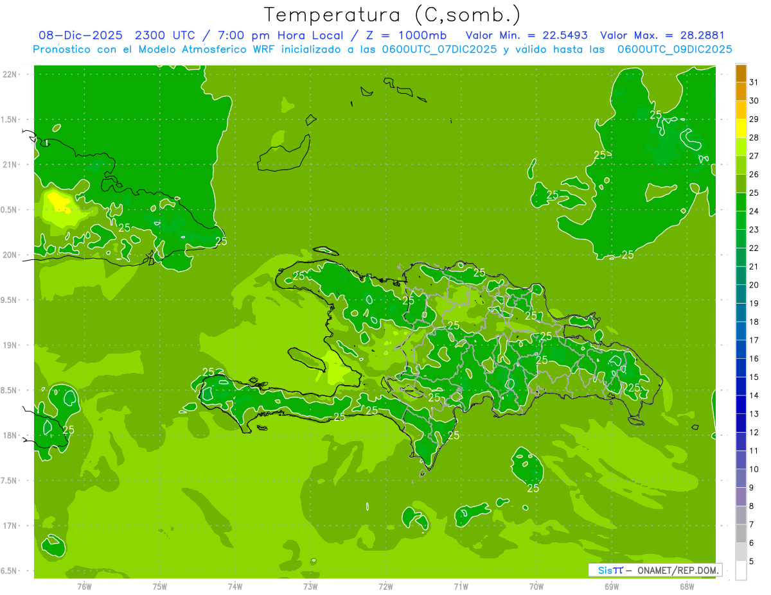771x595 pixels.
Task: Click longitude axis label "73W"
Action: (310, 586)
